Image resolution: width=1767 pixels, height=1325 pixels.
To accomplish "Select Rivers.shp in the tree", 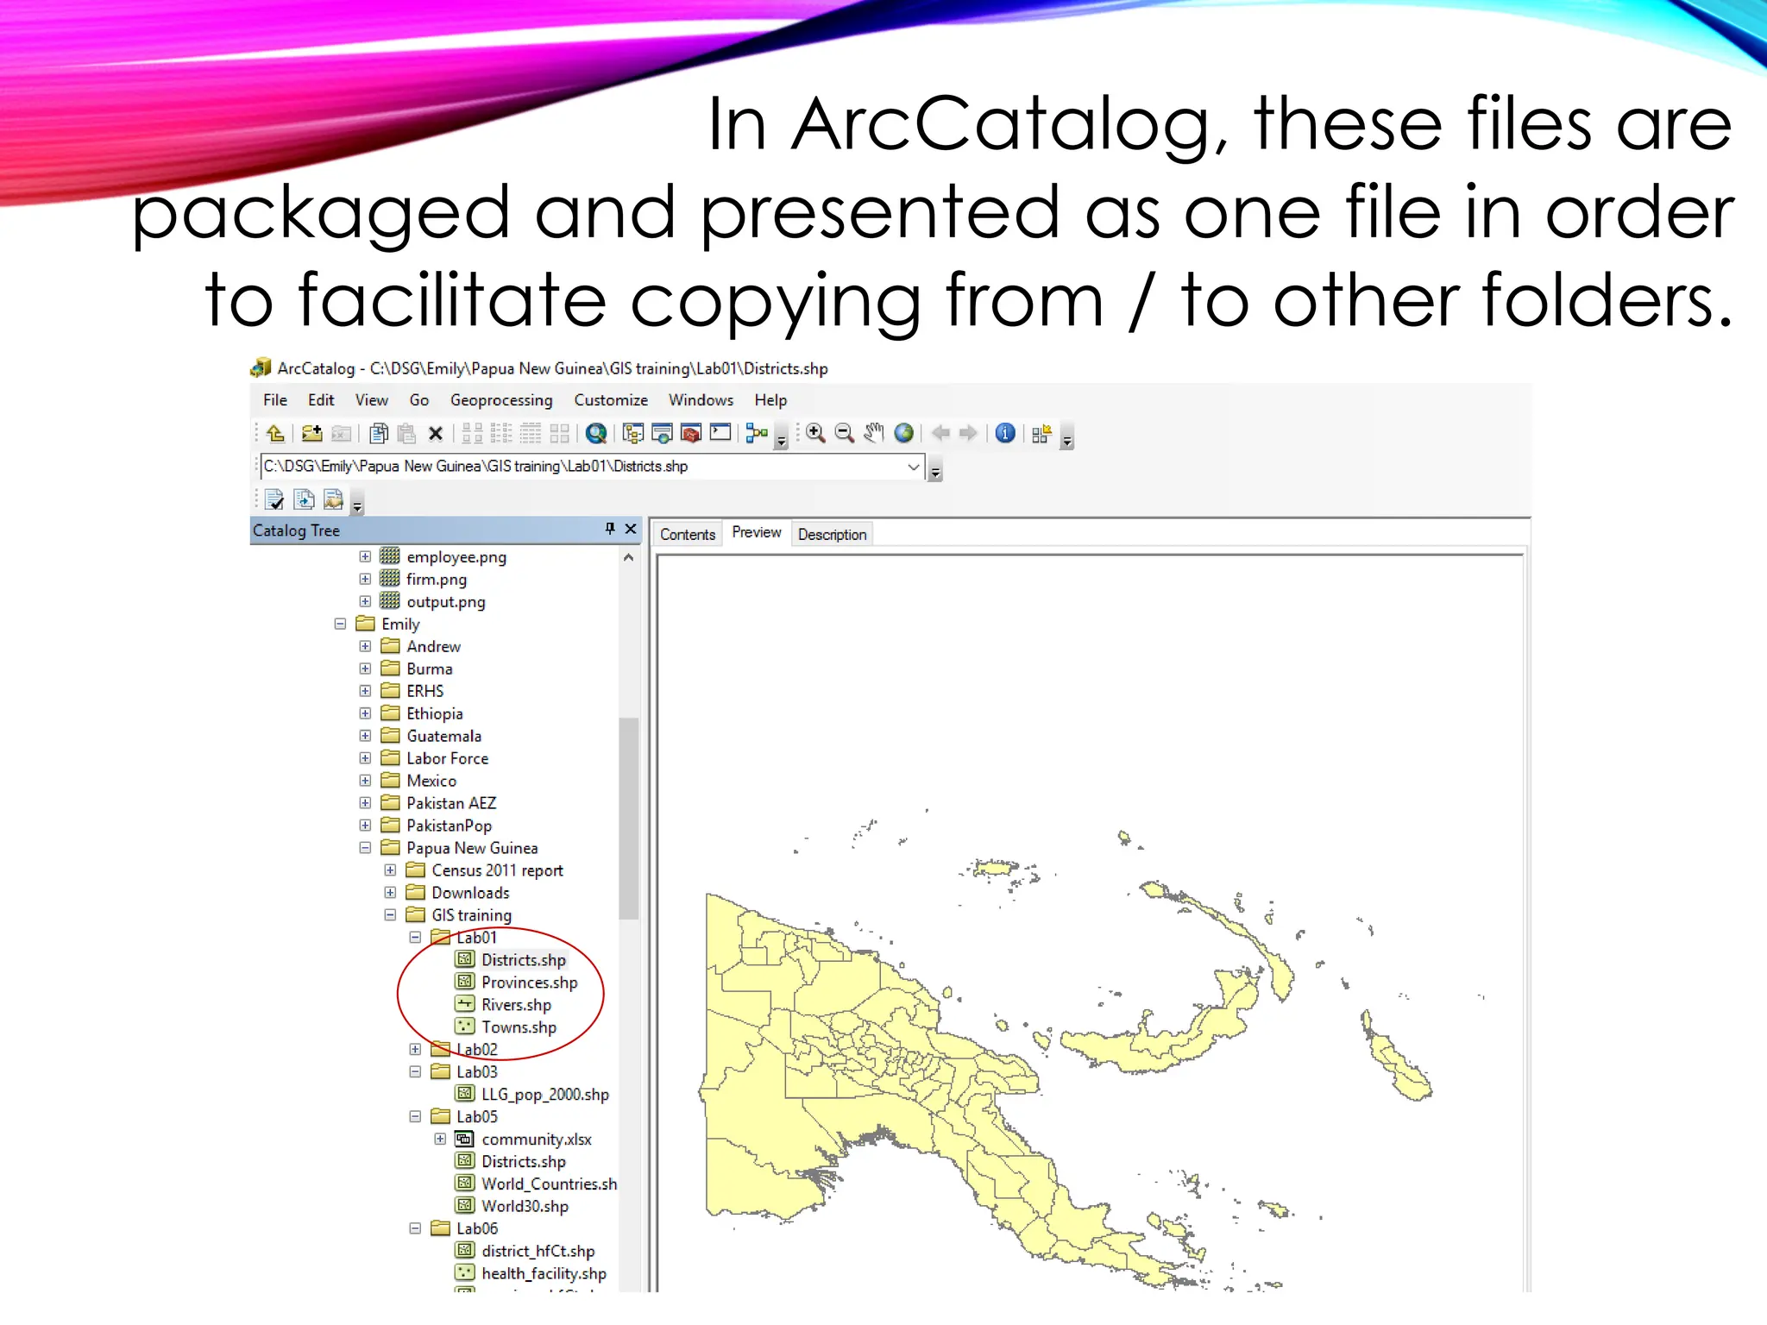I will (516, 1005).
